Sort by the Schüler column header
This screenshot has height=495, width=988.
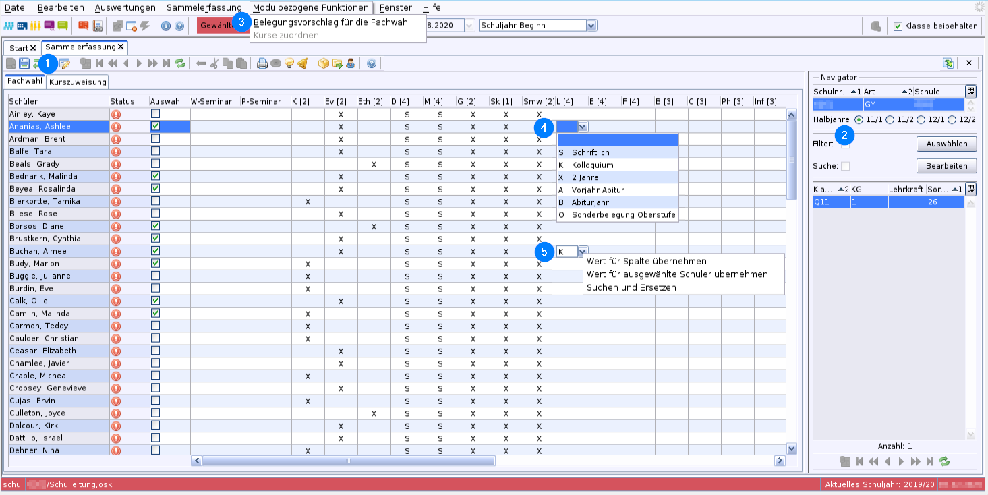point(58,101)
